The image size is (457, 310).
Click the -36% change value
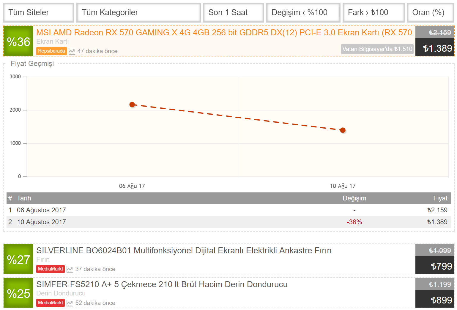click(354, 222)
